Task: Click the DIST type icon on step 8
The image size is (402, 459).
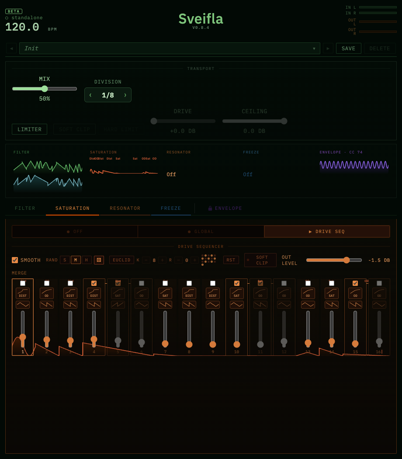Action: tap(189, 293)
